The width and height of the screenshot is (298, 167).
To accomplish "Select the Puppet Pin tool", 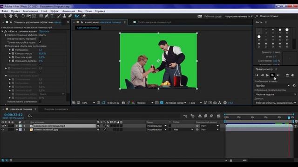I will coord(84,16).
